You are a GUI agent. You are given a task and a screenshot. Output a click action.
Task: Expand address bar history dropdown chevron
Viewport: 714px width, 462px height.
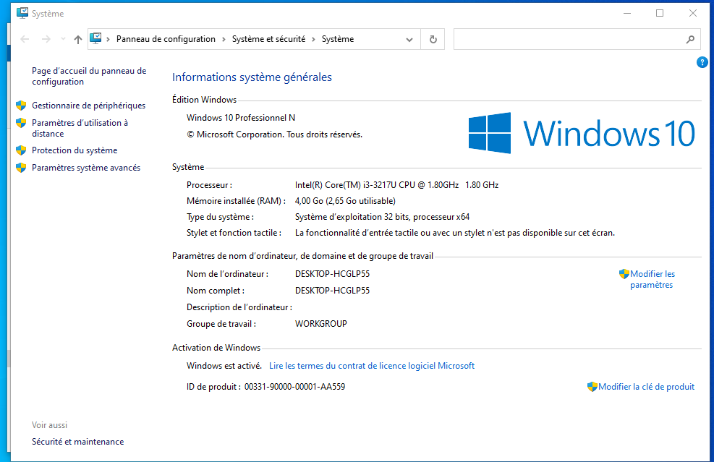409,40
